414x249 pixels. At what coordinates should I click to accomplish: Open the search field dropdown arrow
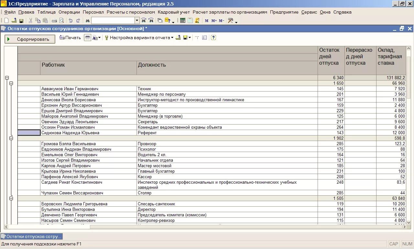pos(137,20)
